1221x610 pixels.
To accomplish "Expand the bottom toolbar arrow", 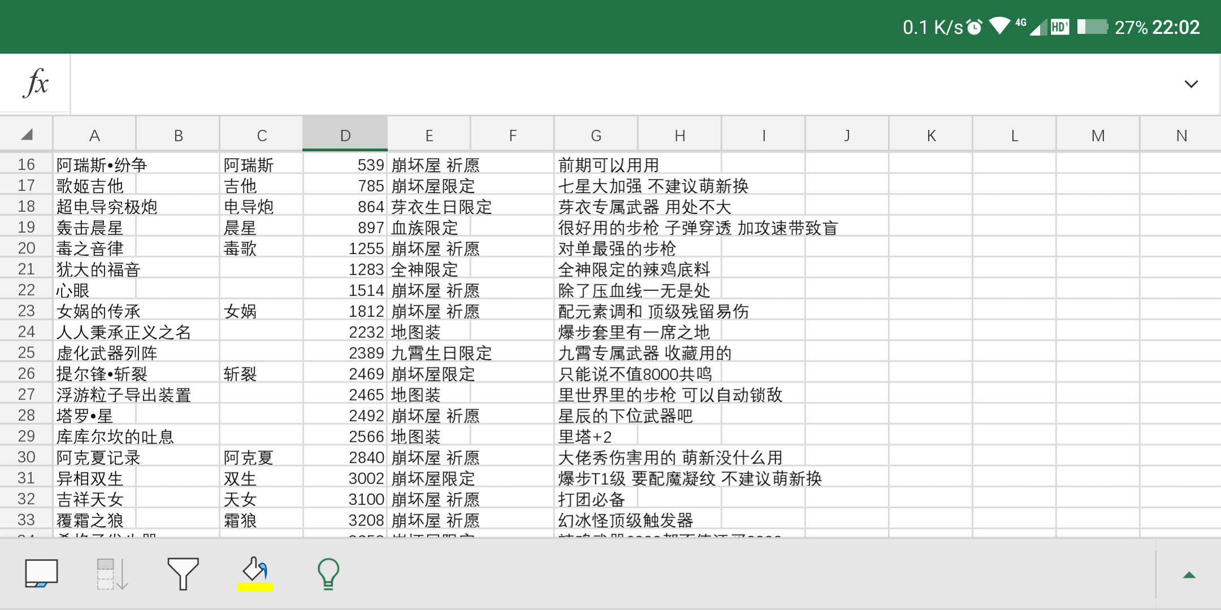I will 1189,575.
